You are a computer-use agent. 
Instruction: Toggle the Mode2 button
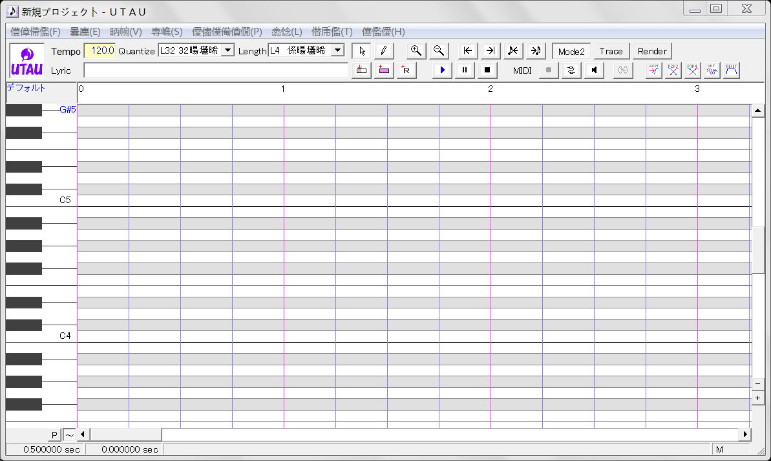pyautogui.click(x=571, y=51)
